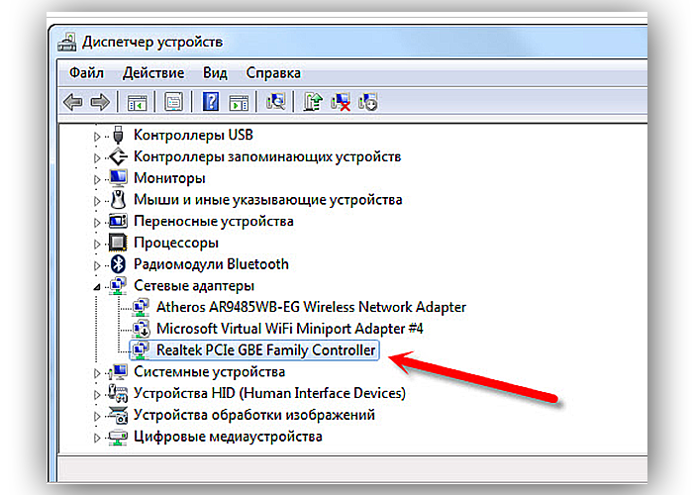The width and height of the screenshot is (693, 495).
Task: Select Устройства HID (Human Interface Devices) label
Action: tap(269, 393)
